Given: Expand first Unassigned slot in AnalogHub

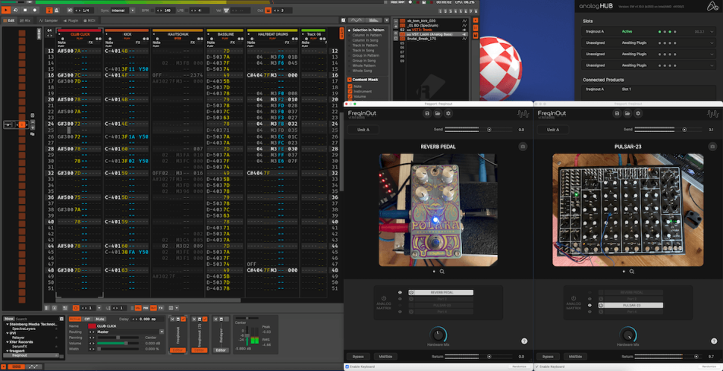Looking at the screenshot, I should [x=713, y=43].
